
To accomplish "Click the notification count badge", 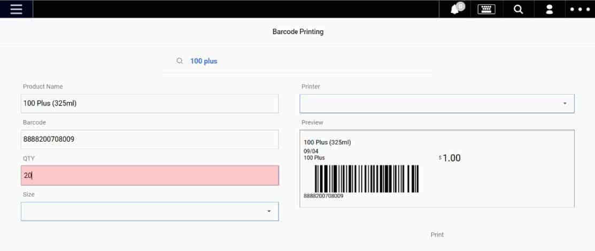I will 460,6.
